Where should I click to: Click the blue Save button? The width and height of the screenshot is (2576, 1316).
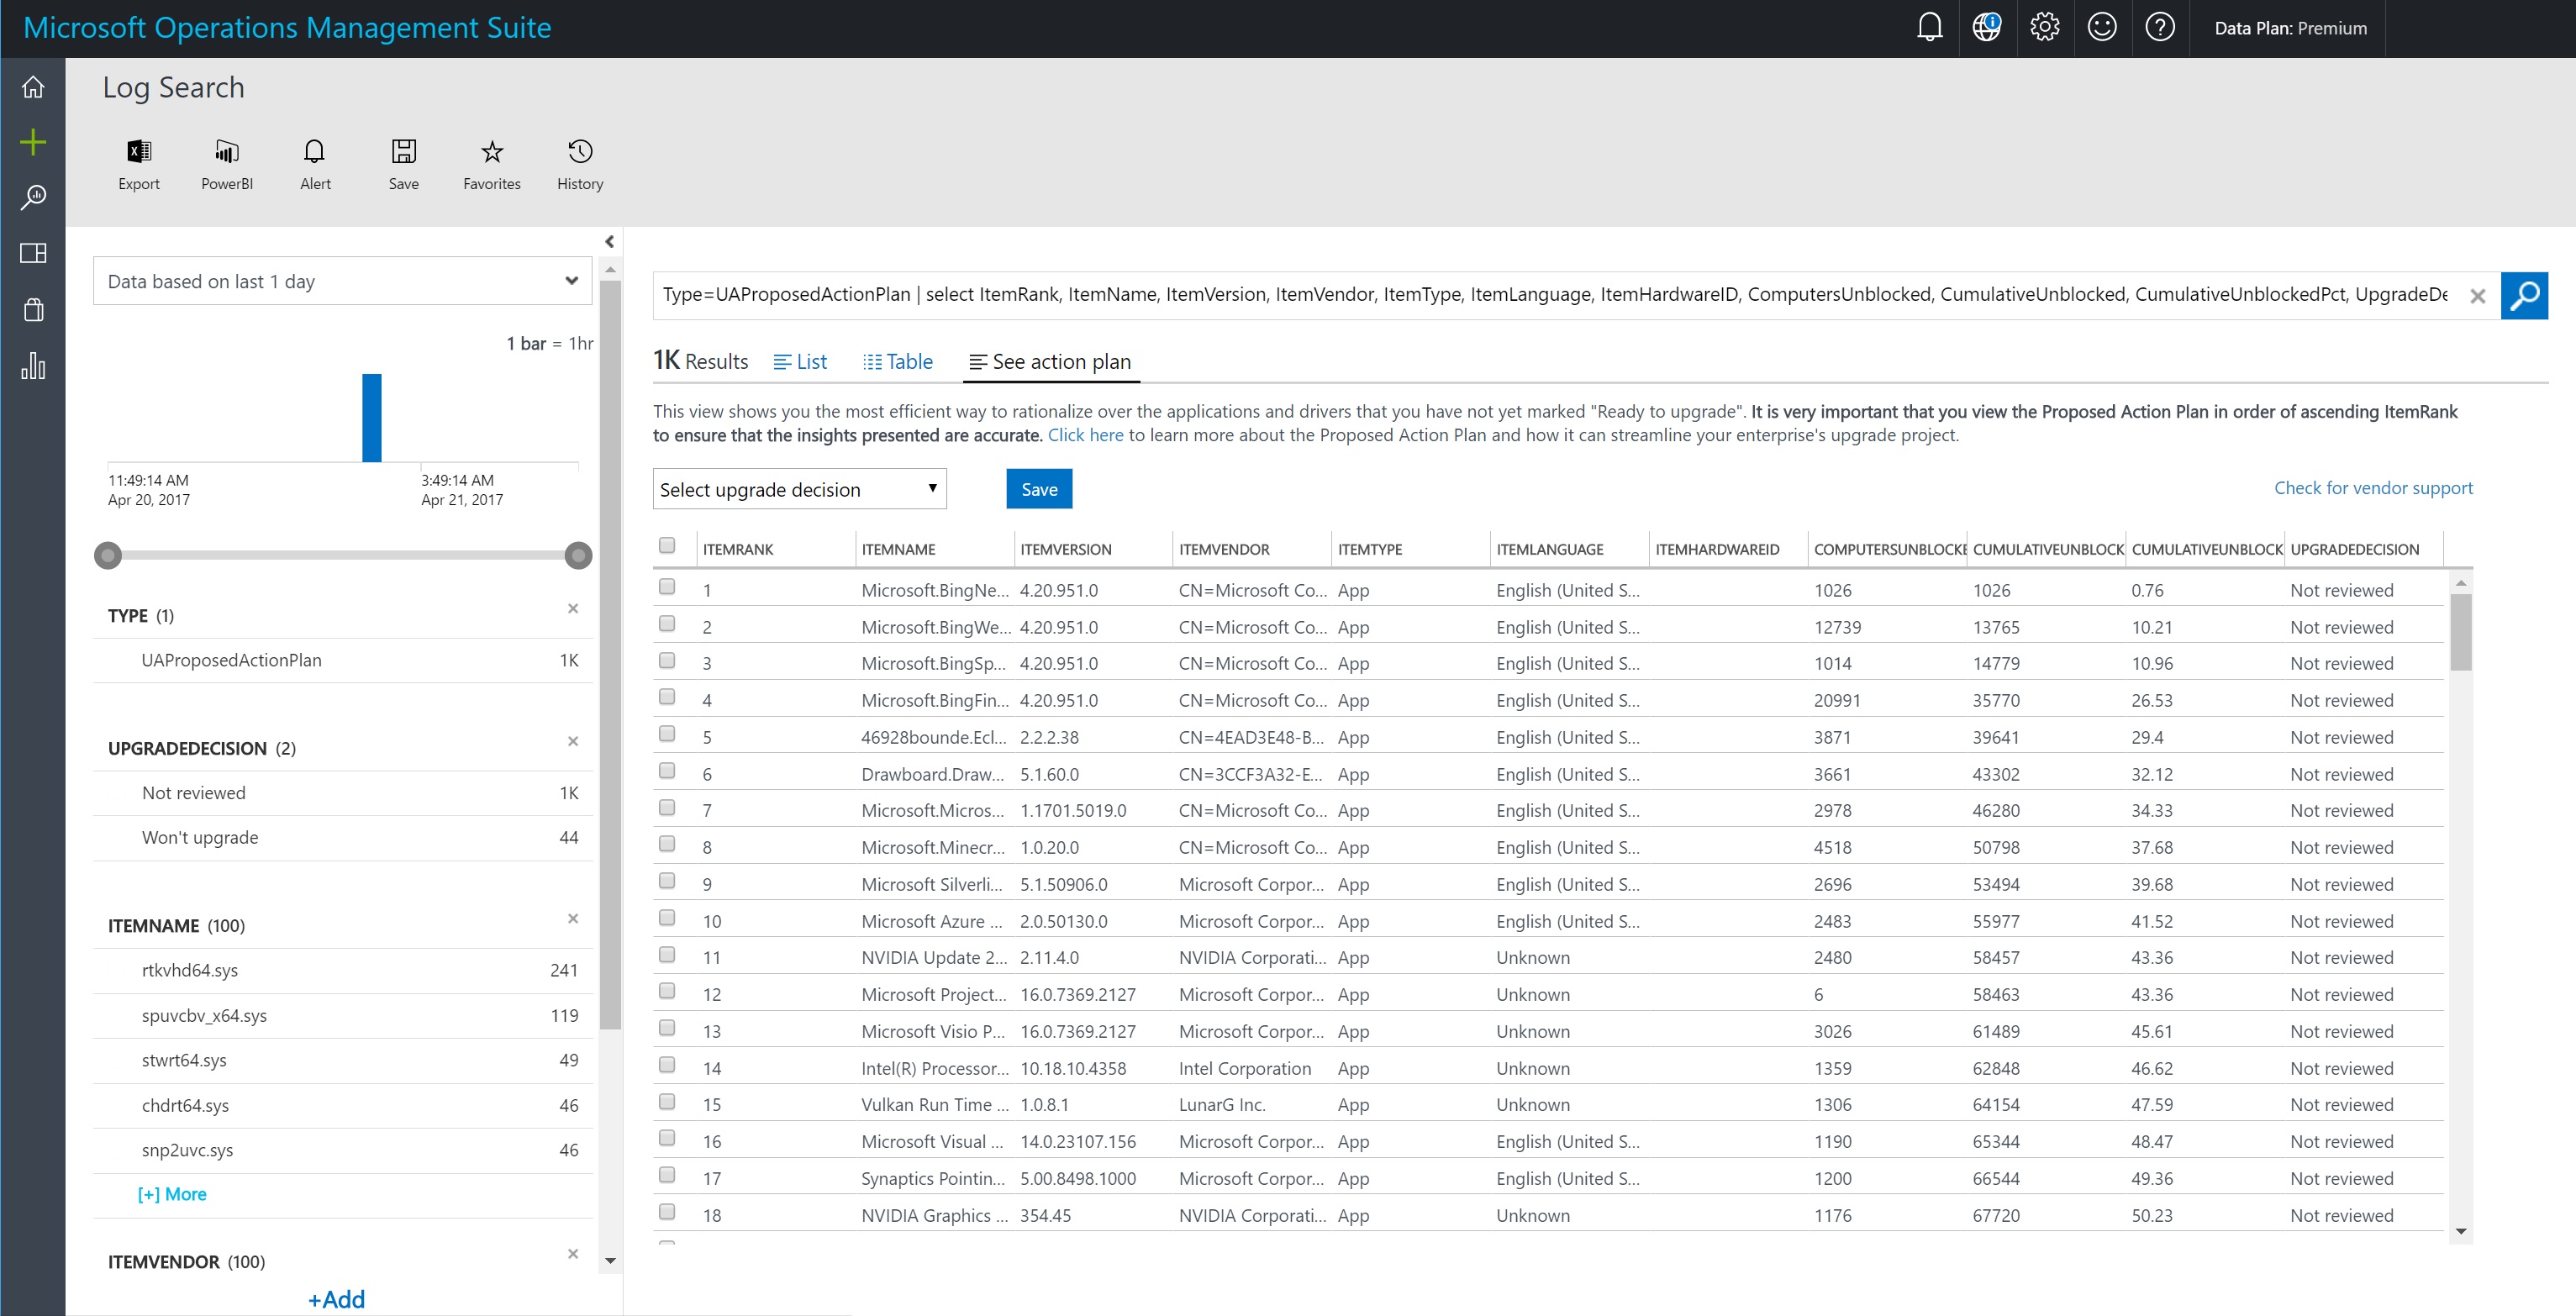pyautogui.click(x=1038, y=489)
